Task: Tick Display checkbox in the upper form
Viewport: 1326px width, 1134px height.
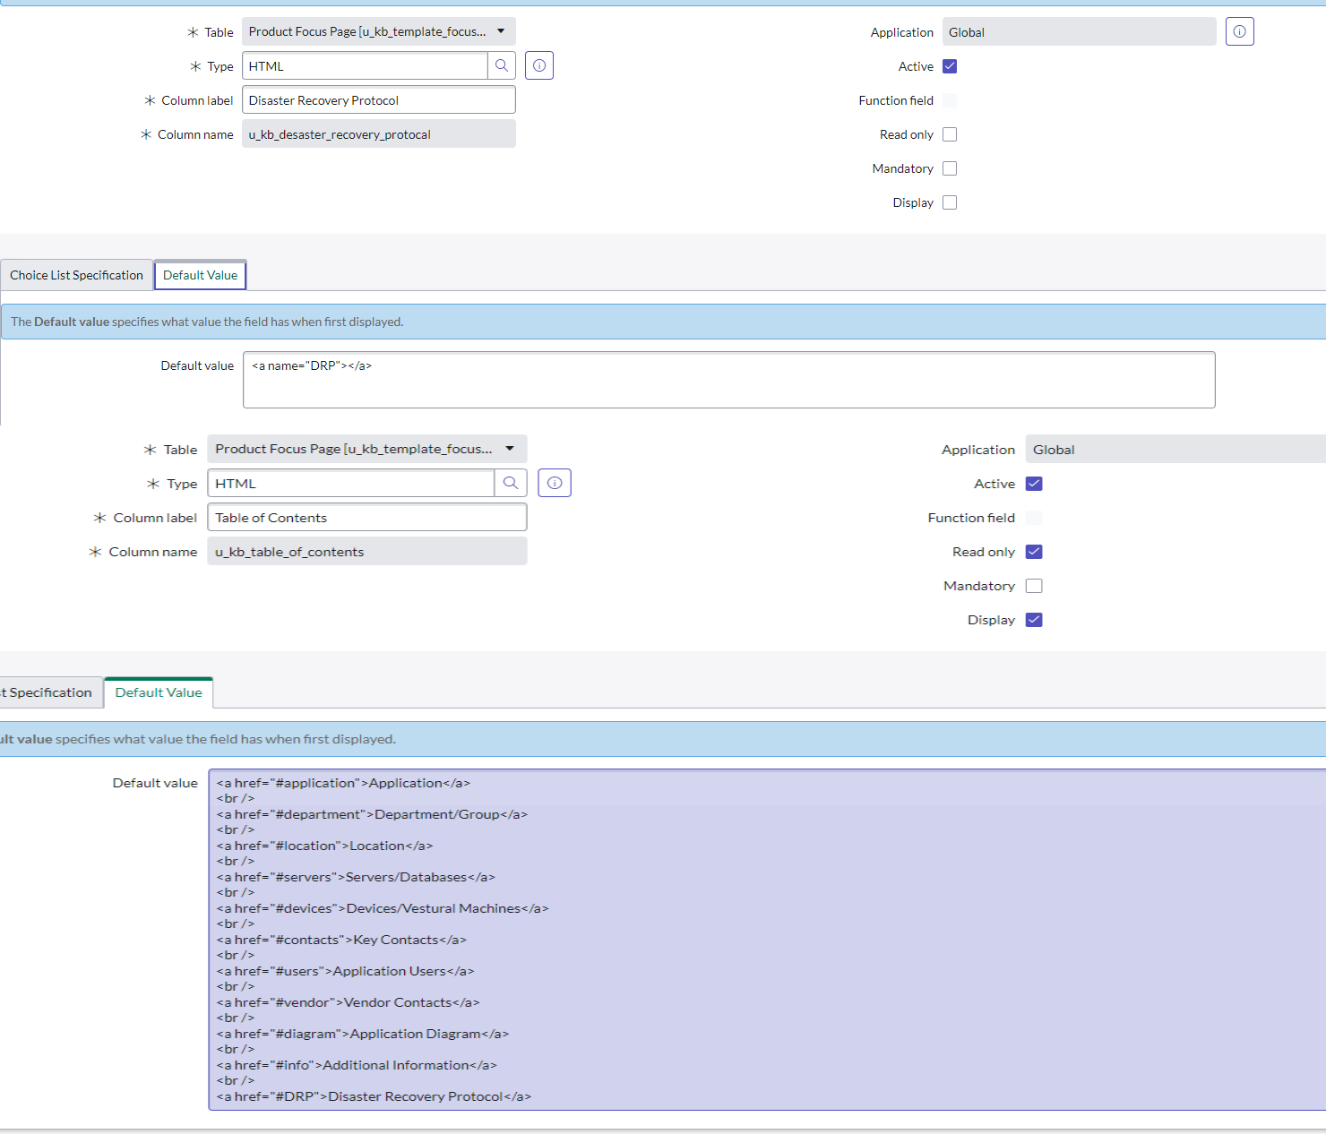Action: coord(950,202)
